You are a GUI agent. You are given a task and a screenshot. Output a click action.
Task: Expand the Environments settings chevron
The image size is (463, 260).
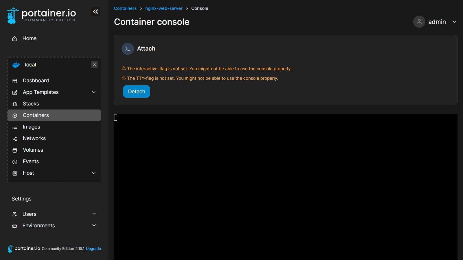(94, 225)
